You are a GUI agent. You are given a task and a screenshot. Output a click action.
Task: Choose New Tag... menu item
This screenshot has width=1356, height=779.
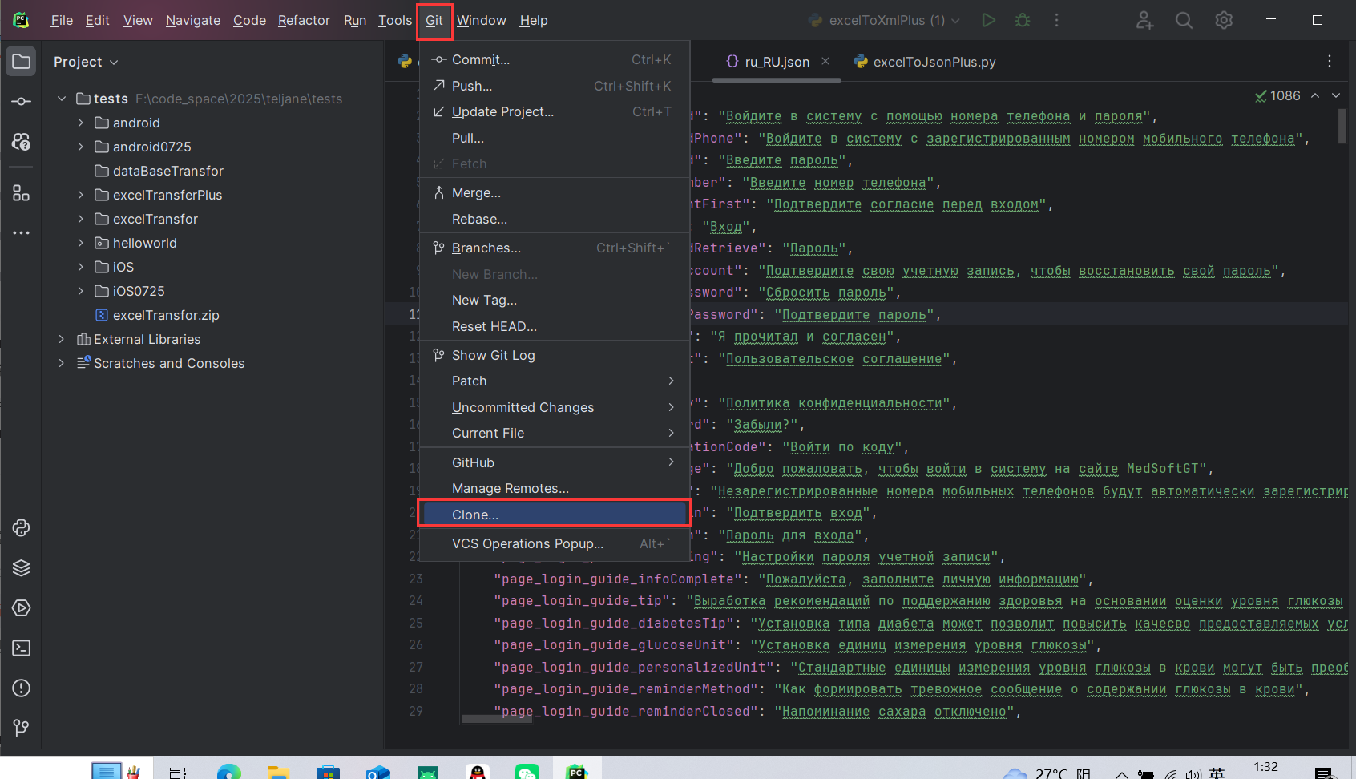point(555,300)
